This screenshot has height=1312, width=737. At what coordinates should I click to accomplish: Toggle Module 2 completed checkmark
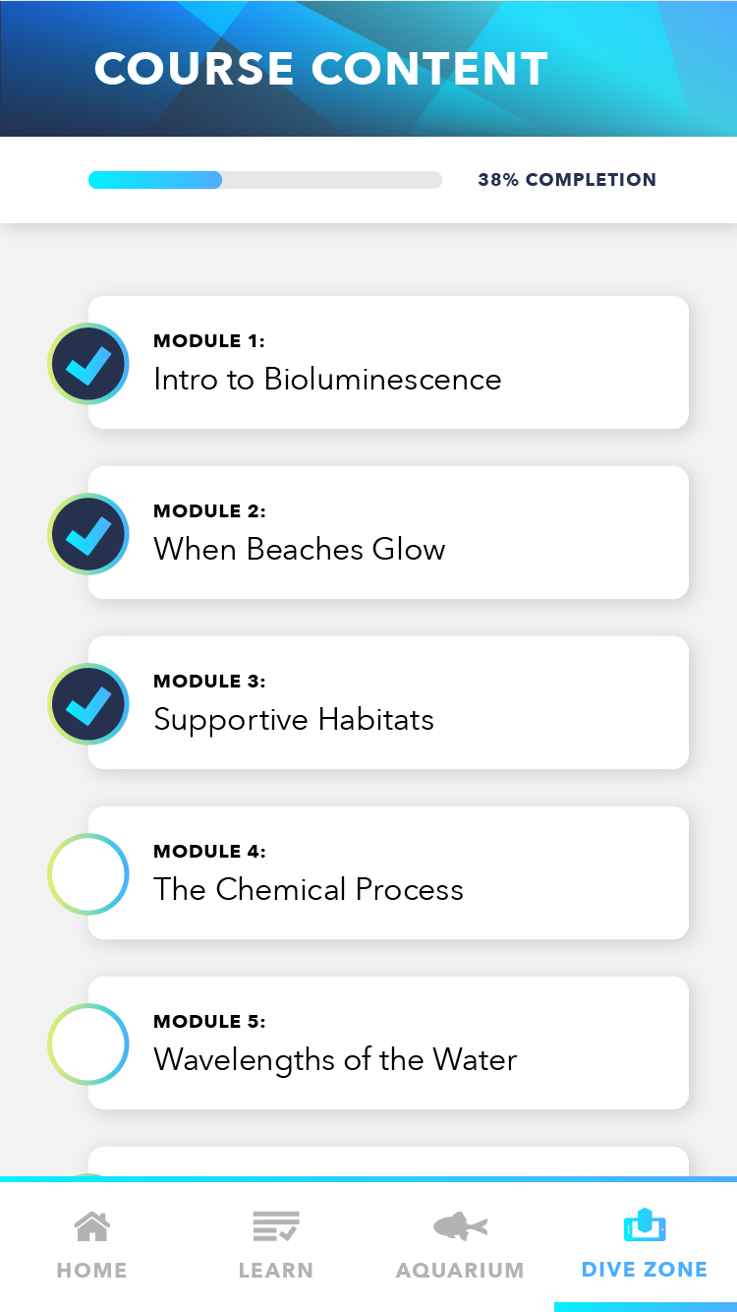[88, 534]
